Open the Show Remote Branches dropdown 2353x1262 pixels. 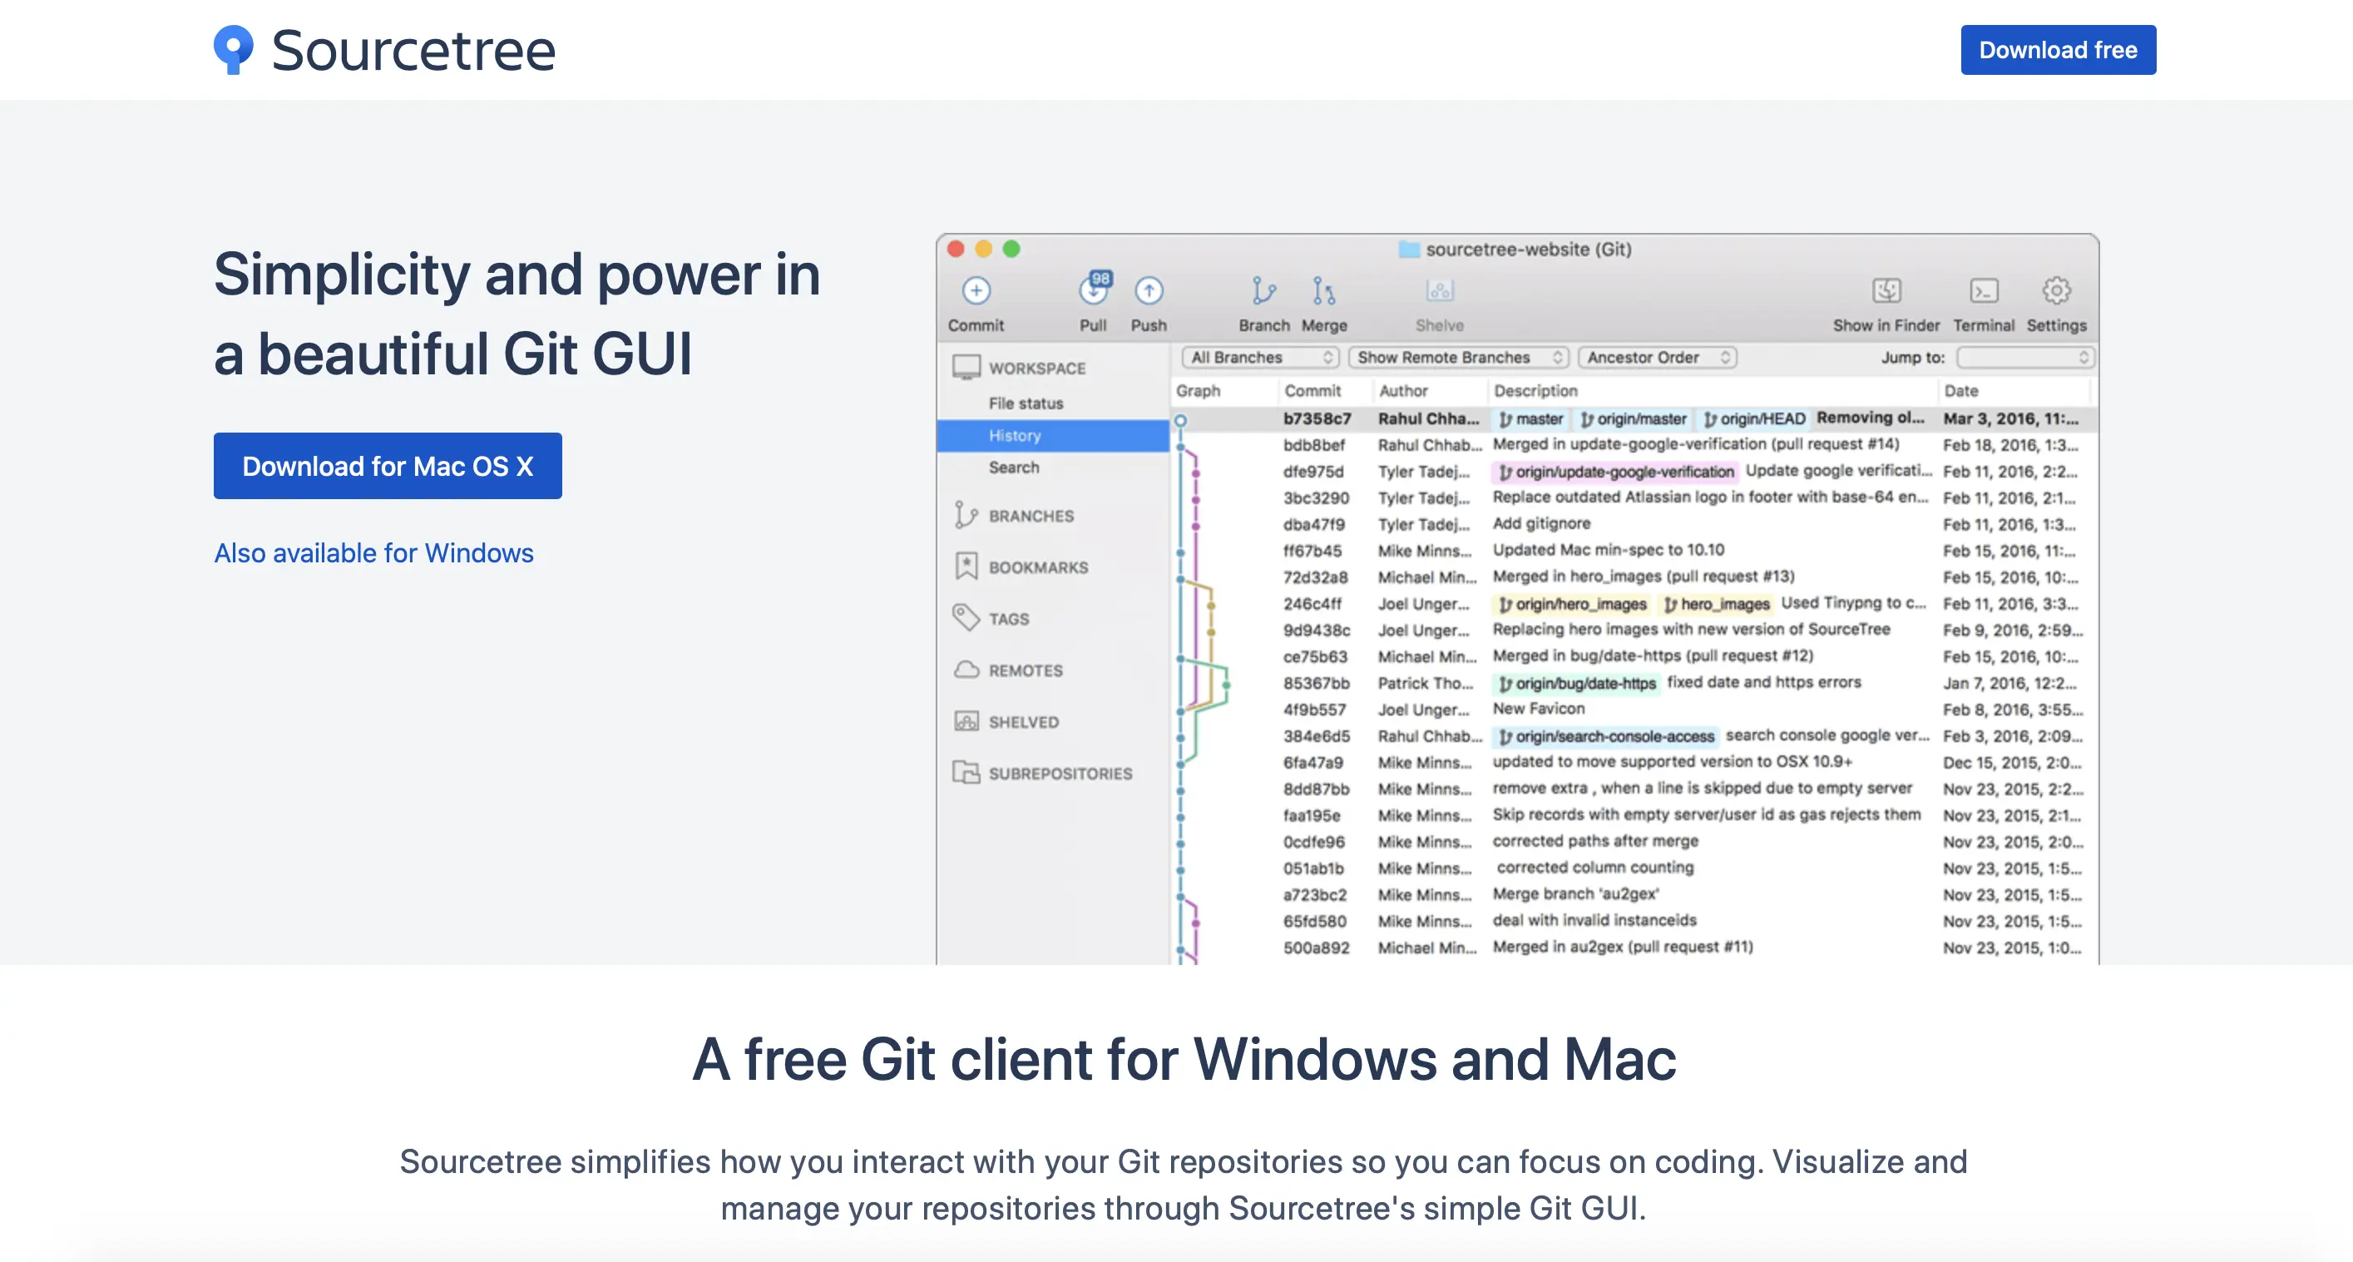[1459, 358]
